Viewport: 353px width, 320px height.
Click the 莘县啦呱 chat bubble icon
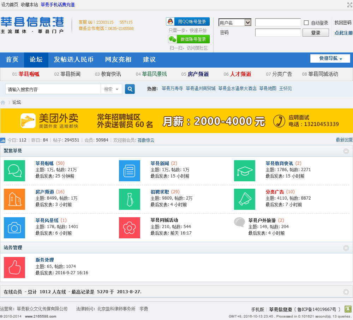[x=14, y=171]
